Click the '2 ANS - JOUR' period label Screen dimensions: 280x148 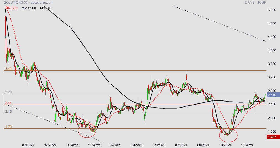[x=255, y=2]
